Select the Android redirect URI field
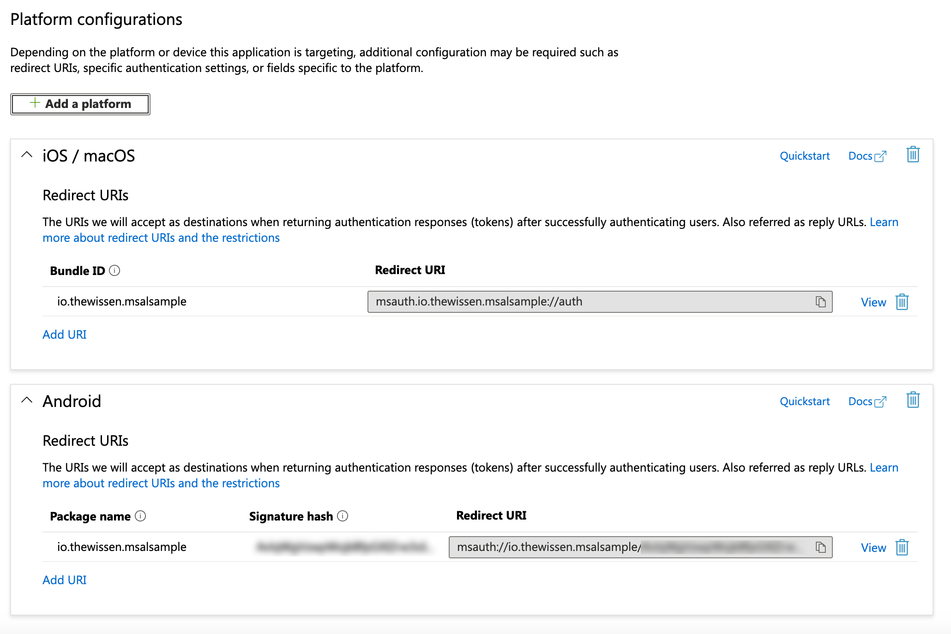The image size is (951, 634). pos(600,547)
